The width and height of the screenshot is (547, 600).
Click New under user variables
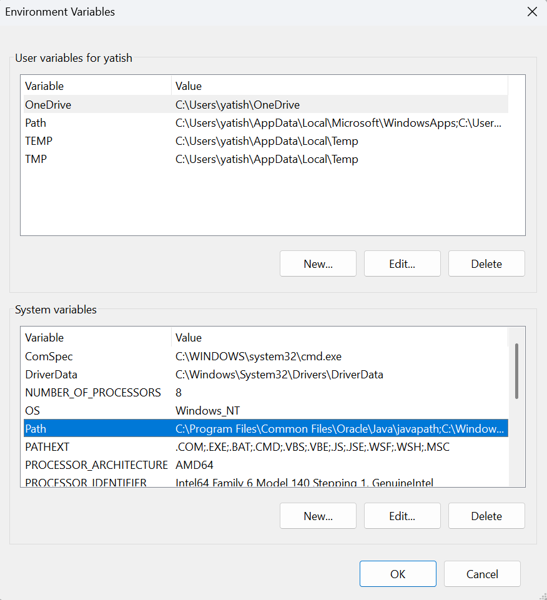318,263
